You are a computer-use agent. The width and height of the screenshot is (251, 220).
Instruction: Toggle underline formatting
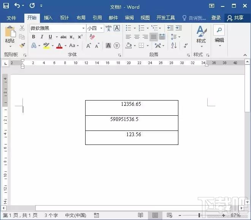(x=50, y=37)
